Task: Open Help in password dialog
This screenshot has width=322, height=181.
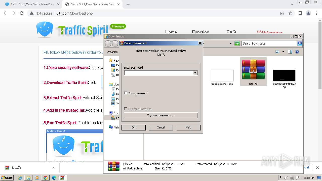Action: tap(188, 127)
